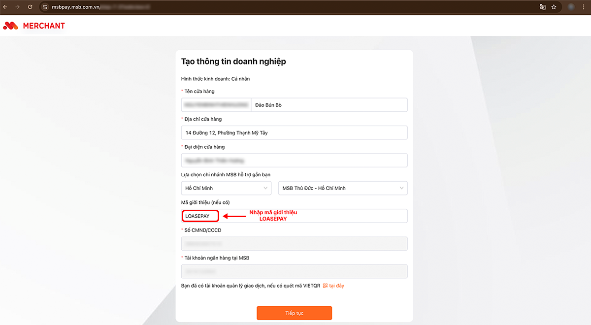591x325 pixels.
Task: Click the MSB Merchant logo
Action: click(34, 26)
